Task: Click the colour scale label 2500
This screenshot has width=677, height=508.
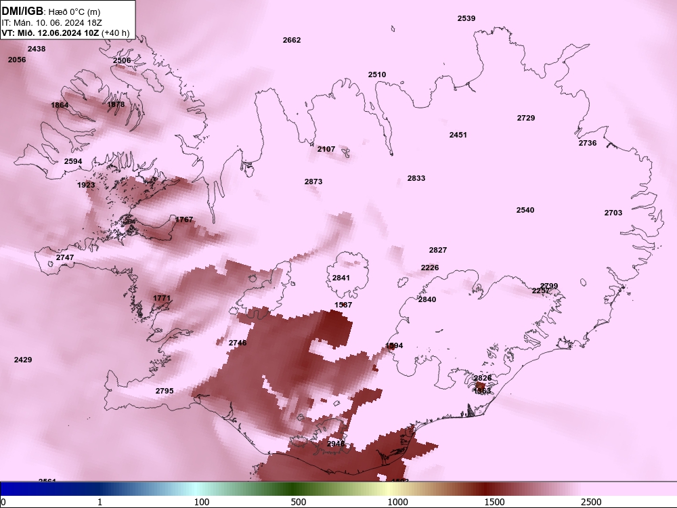Action: 591,502
